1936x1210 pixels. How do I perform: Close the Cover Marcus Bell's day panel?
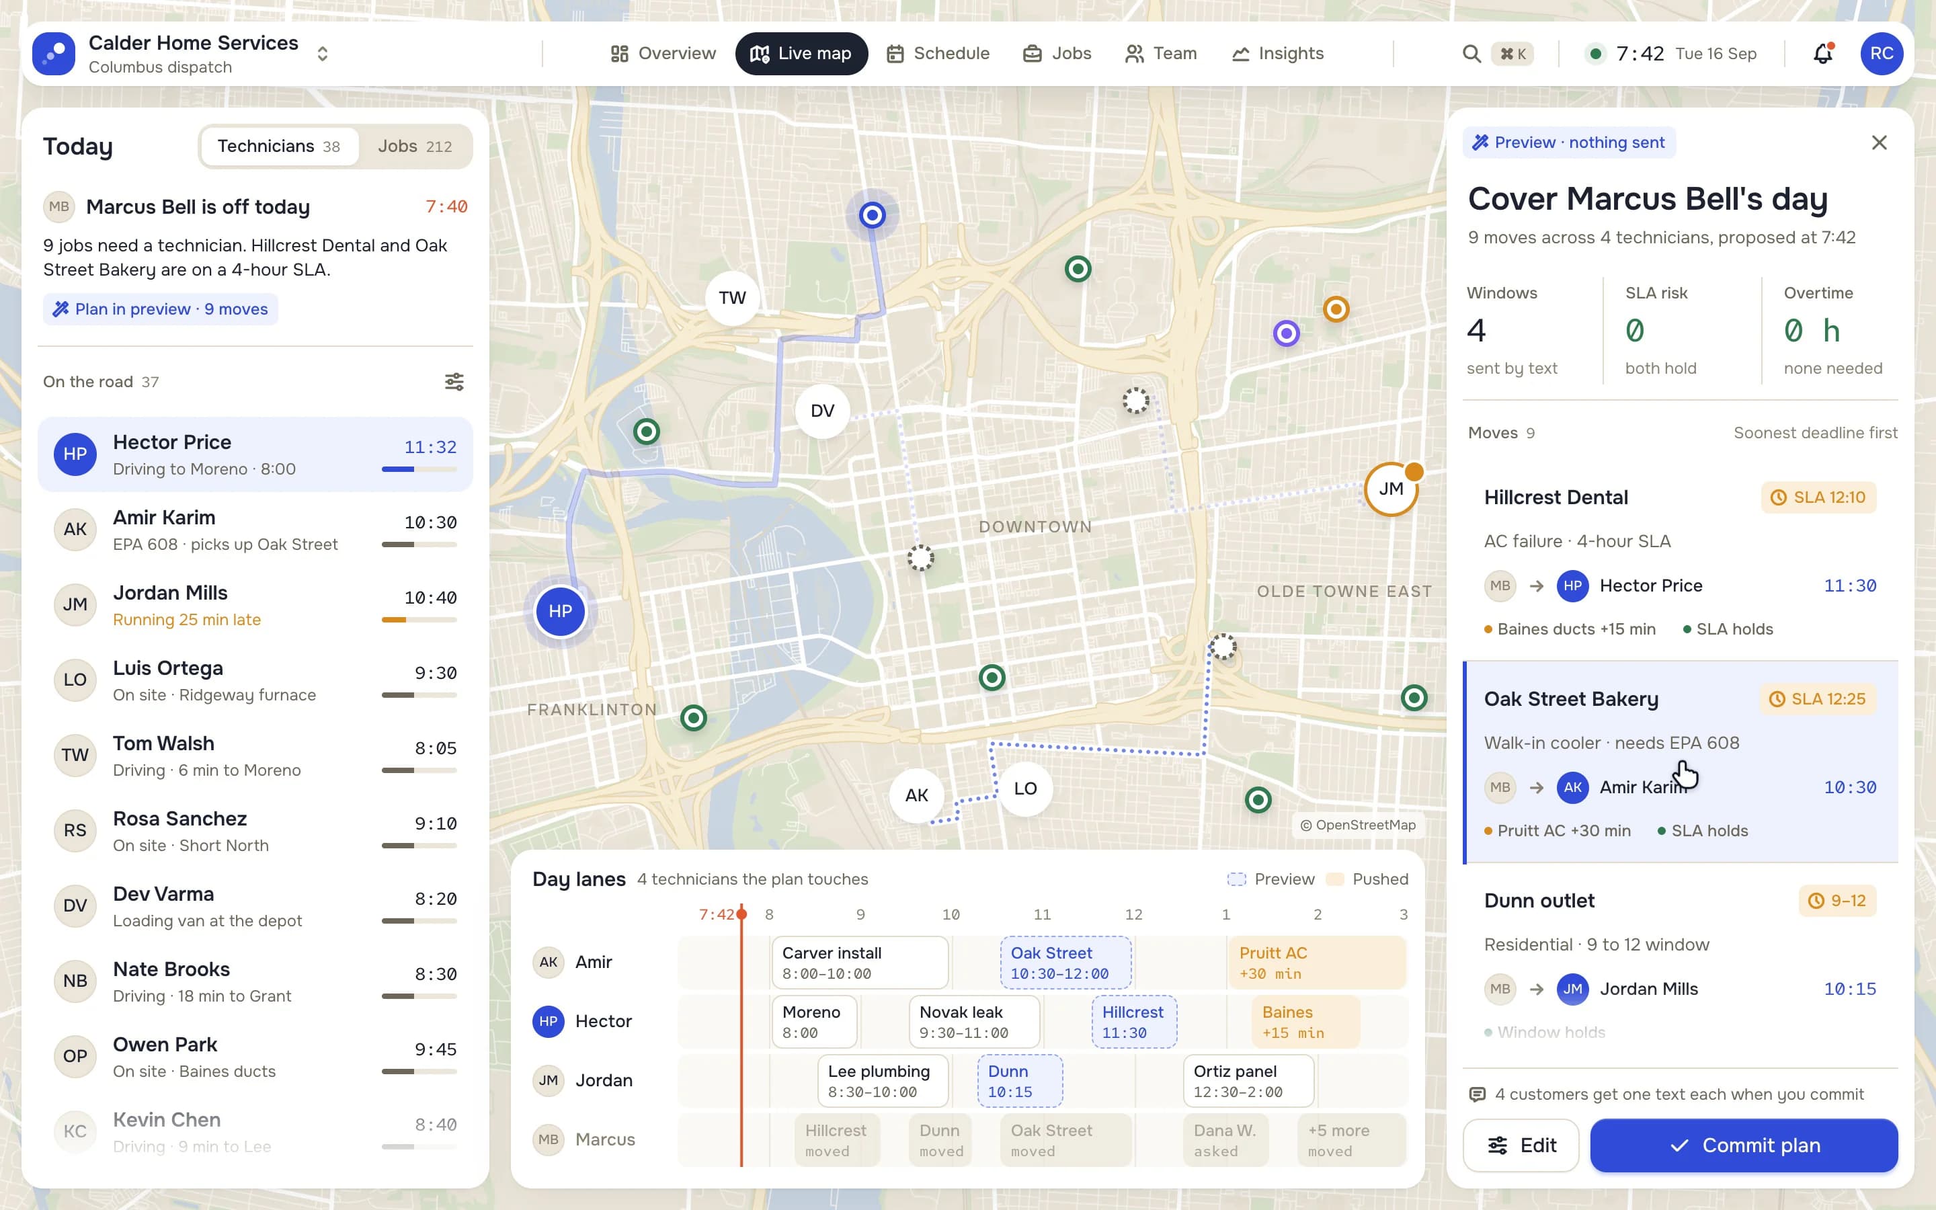pyautogui.click(x=1880, y=143)
